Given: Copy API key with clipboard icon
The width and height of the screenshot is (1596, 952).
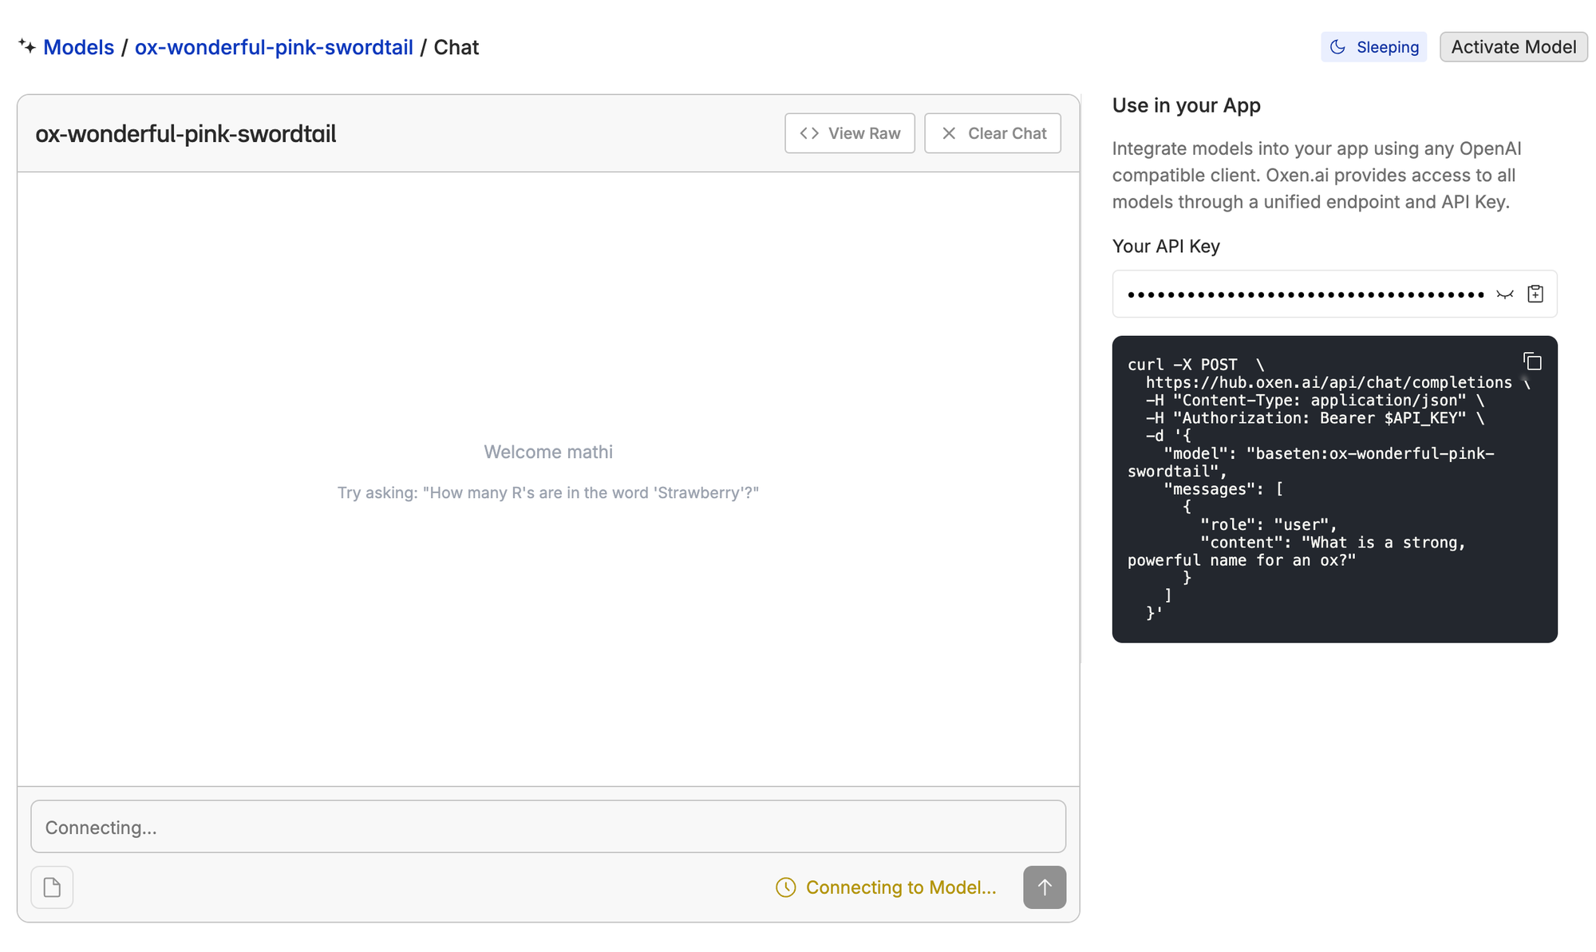Looking at the screenshot, I should (1535, 294).
